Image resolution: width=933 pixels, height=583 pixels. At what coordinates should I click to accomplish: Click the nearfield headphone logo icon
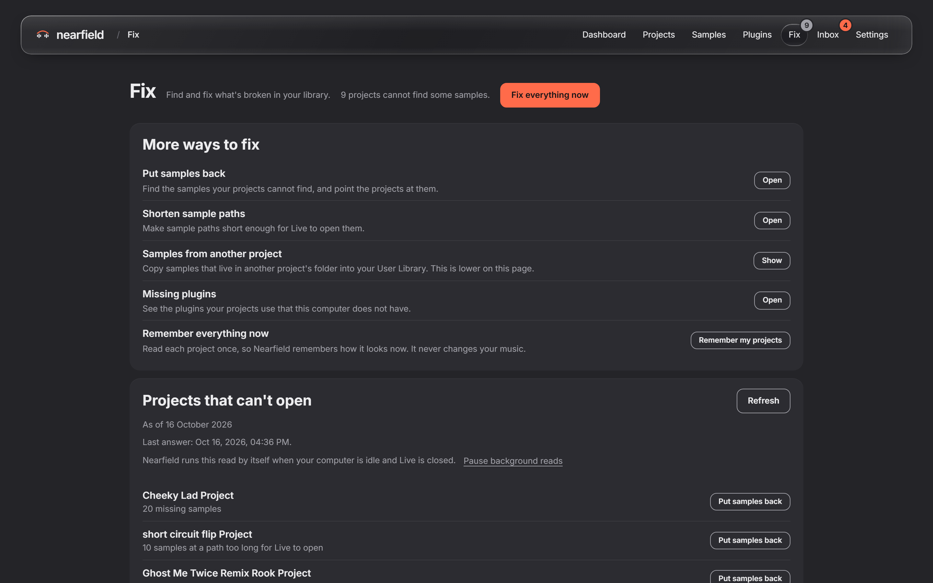tap(43, 35)
